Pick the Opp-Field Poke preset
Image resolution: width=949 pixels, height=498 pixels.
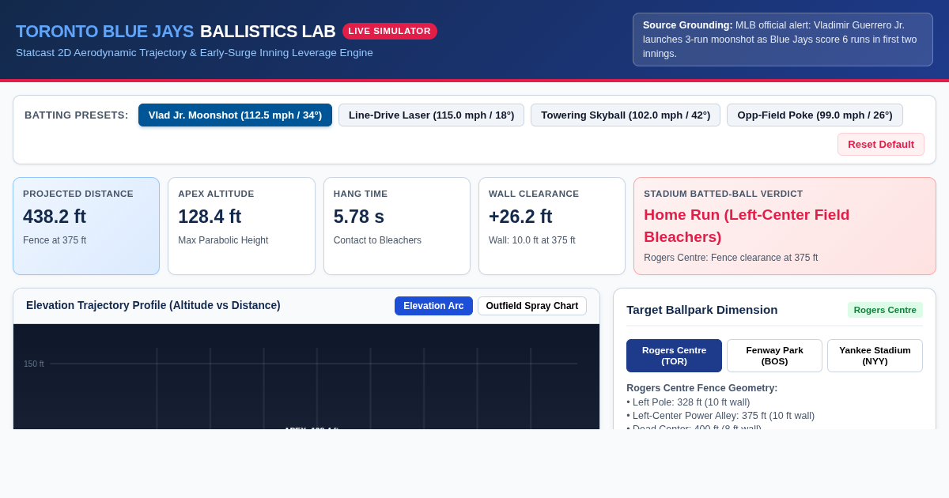815,115
